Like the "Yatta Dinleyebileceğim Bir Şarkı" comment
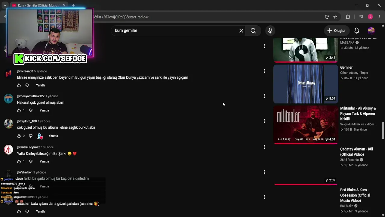The image size is (385, 217). coord(19,162)
